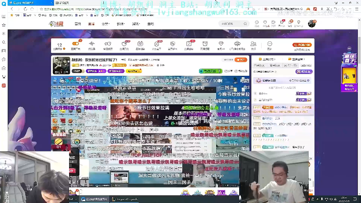Switch to the second ranking tab
Image resolution: width=361 pixels, height=203 pixels.
click(x=275, y=65)
